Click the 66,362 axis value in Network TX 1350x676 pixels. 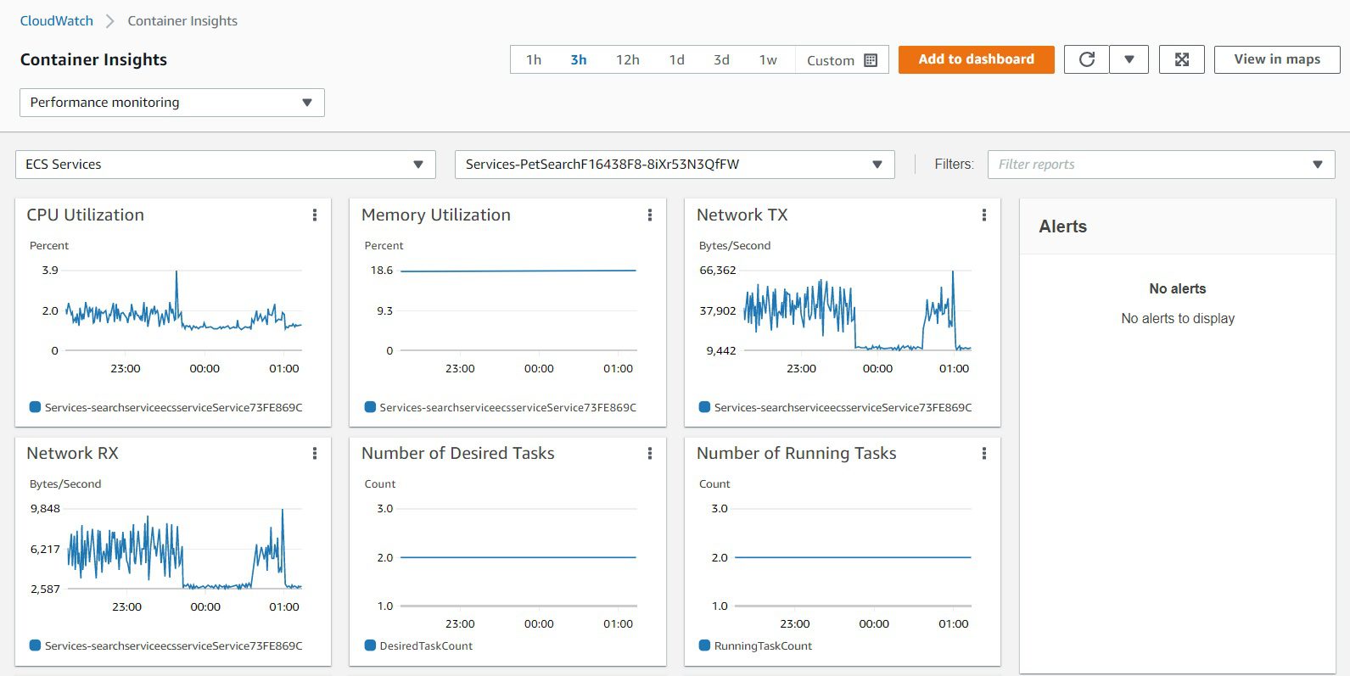click(x=718, y=271)
